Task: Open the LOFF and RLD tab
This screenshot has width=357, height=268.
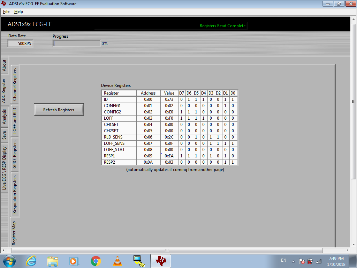Action: tap(15, 120)
